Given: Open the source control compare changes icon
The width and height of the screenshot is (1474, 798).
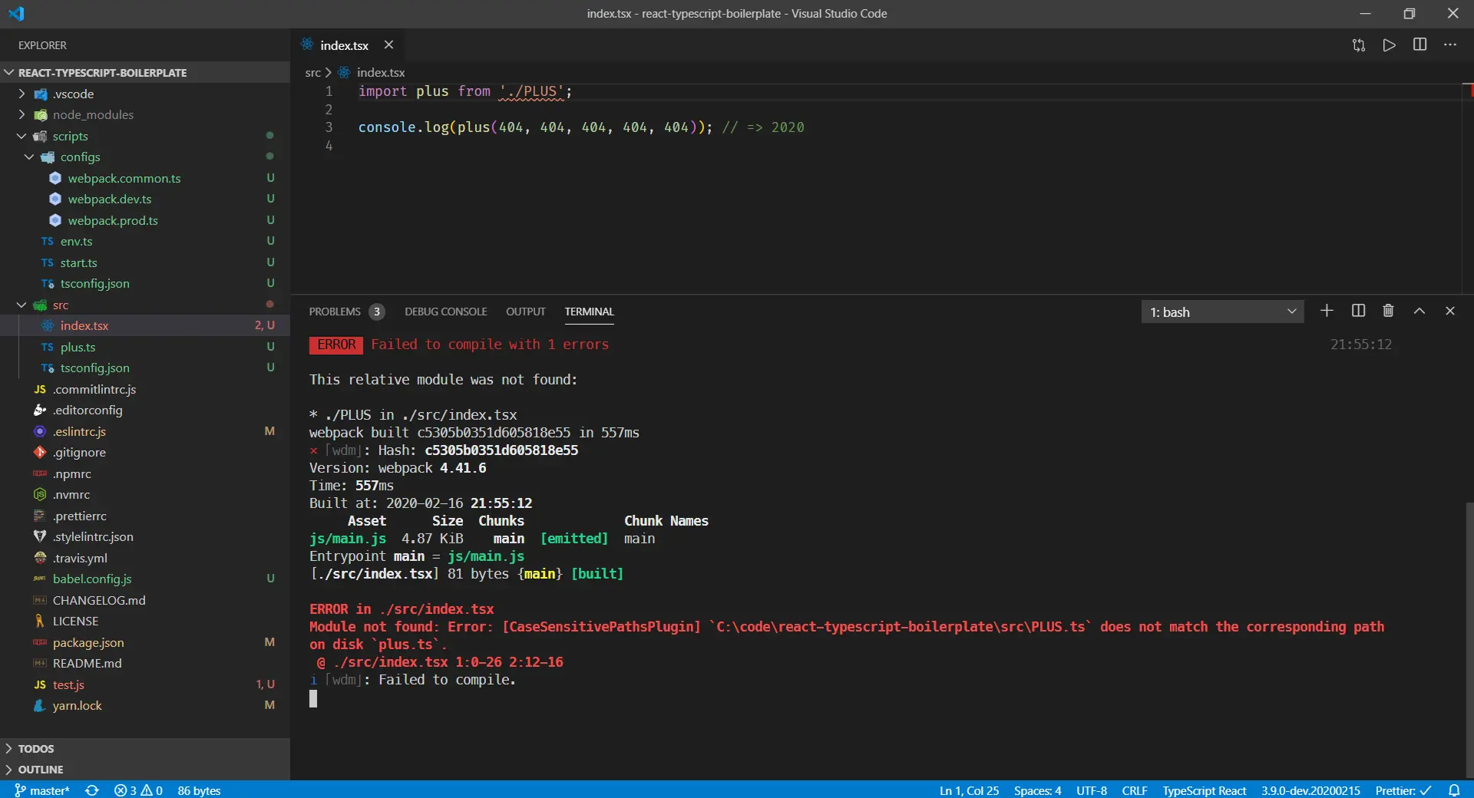Looking at the screenshot, I should [x=1359, y=45].
